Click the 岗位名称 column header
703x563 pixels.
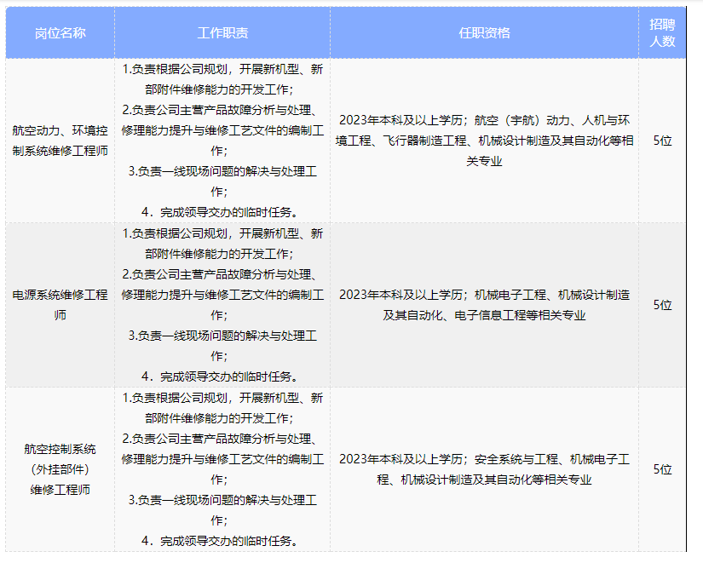[61, 32]
